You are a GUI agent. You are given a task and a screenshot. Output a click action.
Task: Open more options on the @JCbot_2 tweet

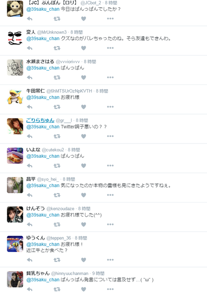pos(110,19)
